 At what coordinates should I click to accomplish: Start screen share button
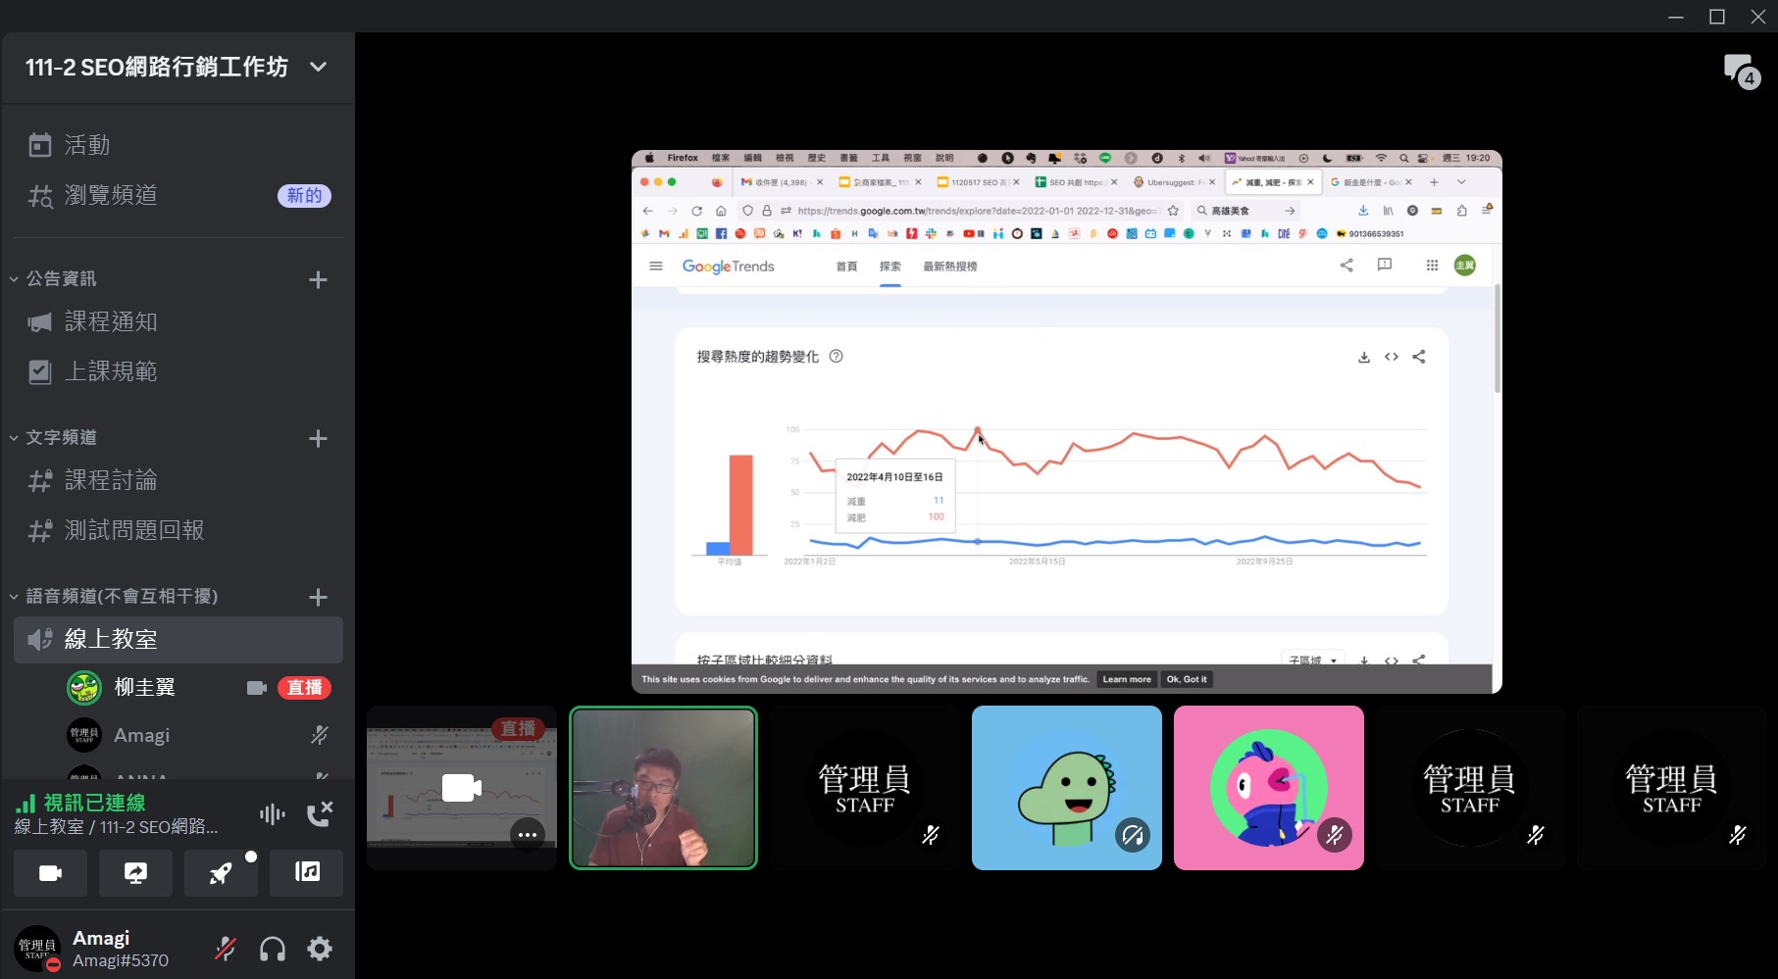click(x=135, y=872)
